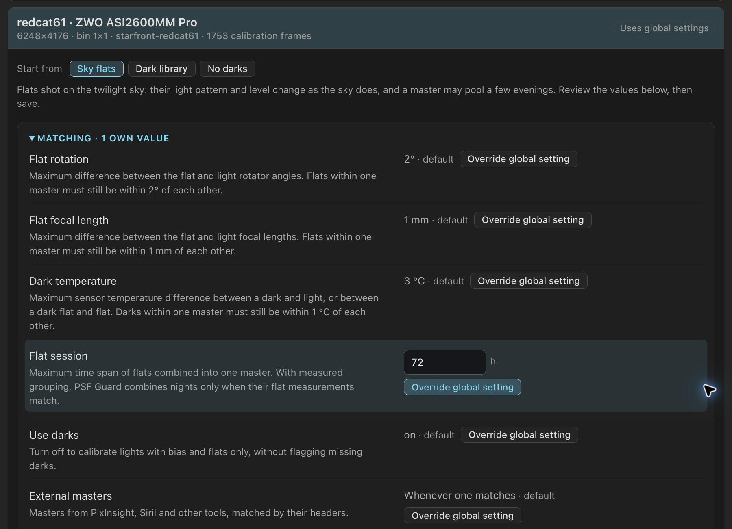Override global setting for Flat focal length

[533, 220]
